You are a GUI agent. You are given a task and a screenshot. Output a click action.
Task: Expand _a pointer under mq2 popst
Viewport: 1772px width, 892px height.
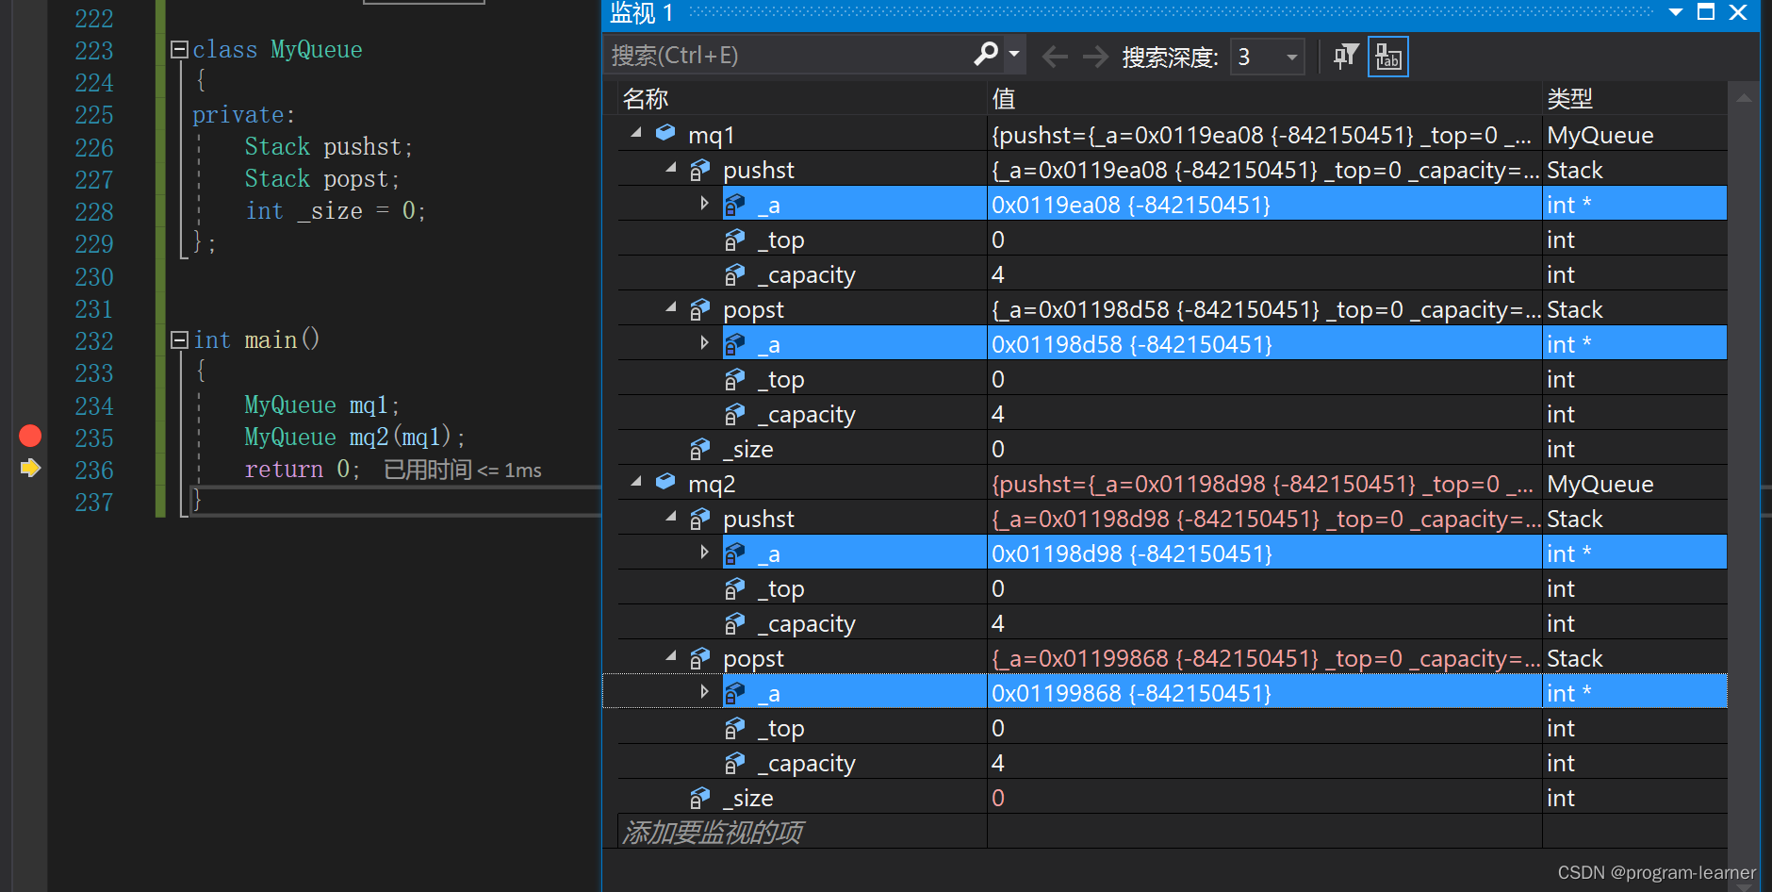tap(704, 691)
